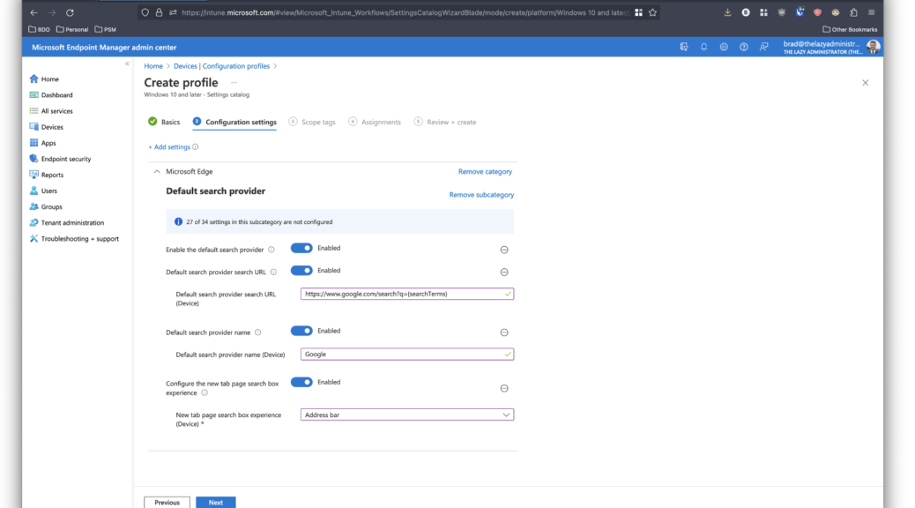This screenshot has height=508, width=915.
Task: Go to the Scope tags step
Action: 312,122
